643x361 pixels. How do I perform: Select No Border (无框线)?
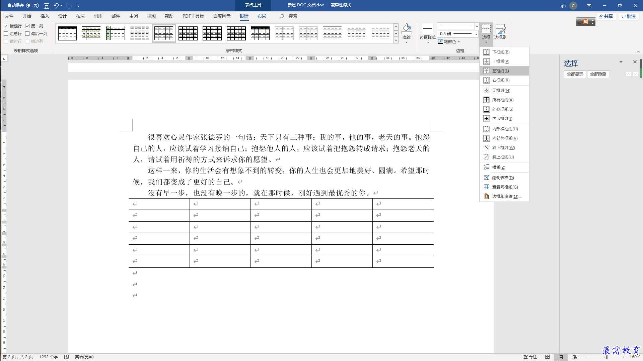click(x=504, y=91)
